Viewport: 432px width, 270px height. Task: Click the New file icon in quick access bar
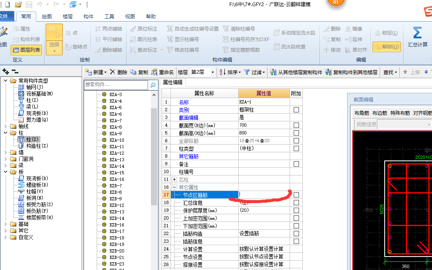tap(7, 4)
